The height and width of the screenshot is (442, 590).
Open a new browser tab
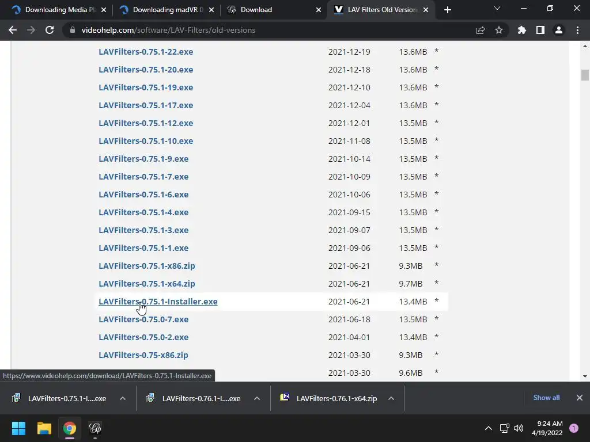447,10
